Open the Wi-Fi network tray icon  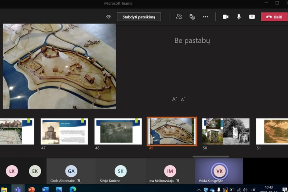(238, 190)
